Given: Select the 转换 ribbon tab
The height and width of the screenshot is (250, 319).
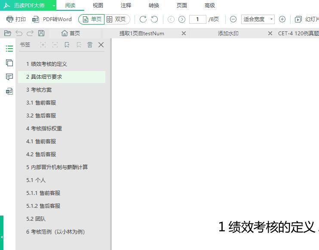Looking at the screenshot, I should coord(154,6).
